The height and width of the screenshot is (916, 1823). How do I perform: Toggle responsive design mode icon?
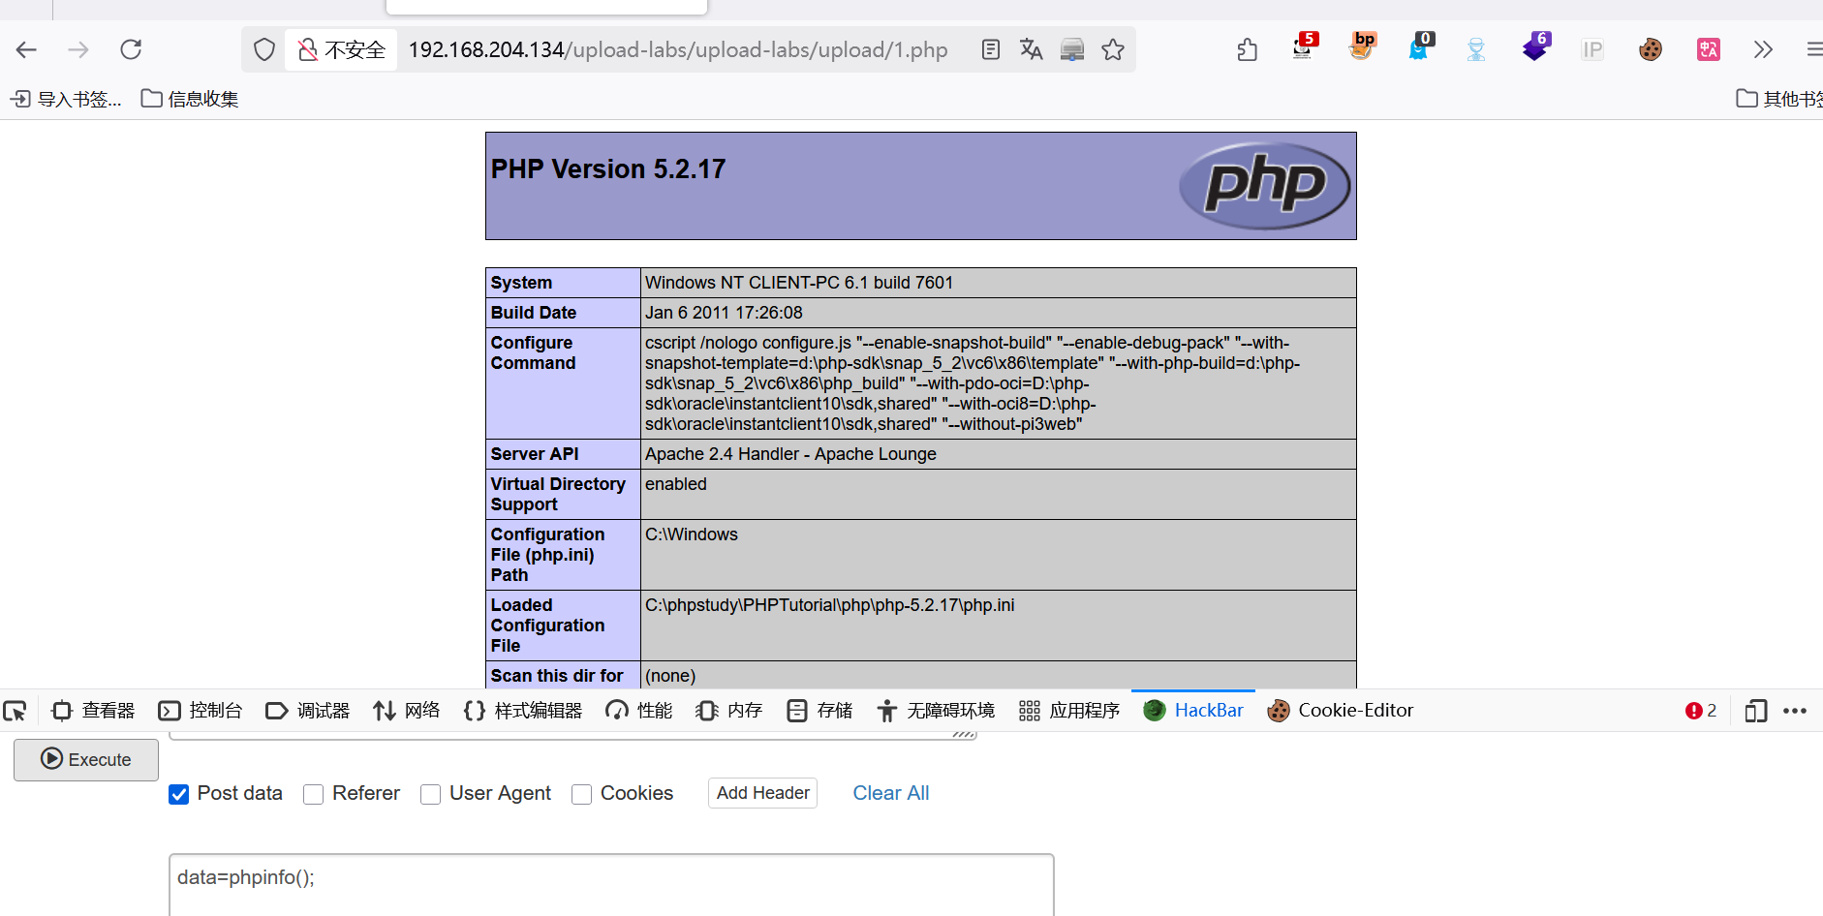tap(1756, 711)
